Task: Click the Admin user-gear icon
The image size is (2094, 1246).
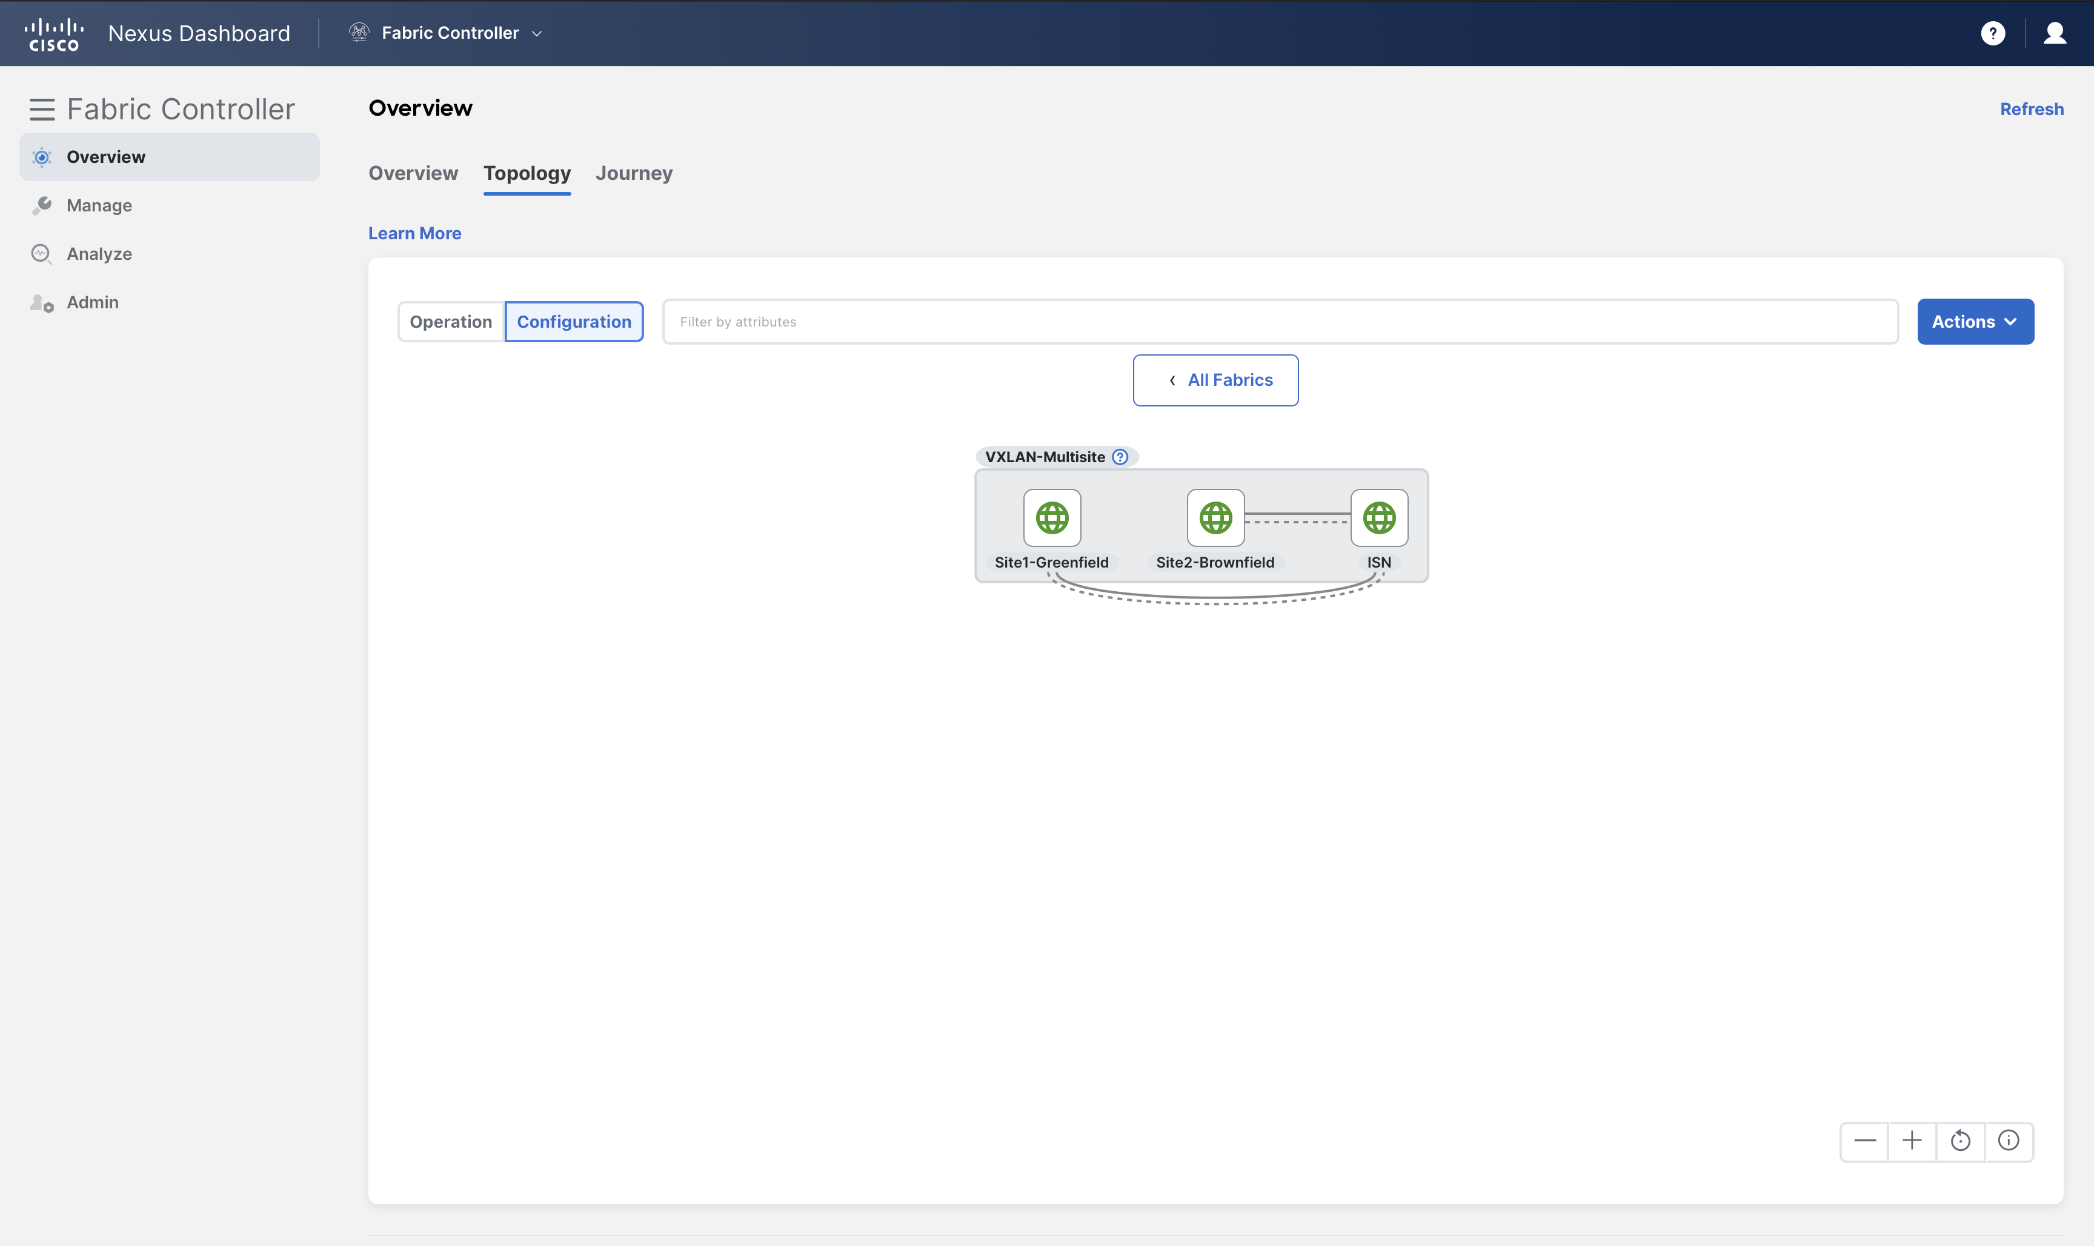Action: click(x=41, y=302)
